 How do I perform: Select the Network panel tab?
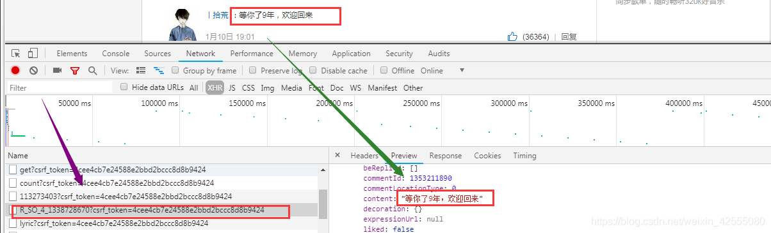coord(201,54)
